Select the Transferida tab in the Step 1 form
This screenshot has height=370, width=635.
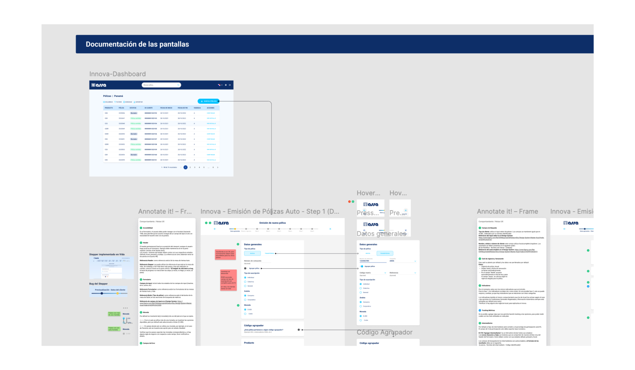tap(269, 253)
